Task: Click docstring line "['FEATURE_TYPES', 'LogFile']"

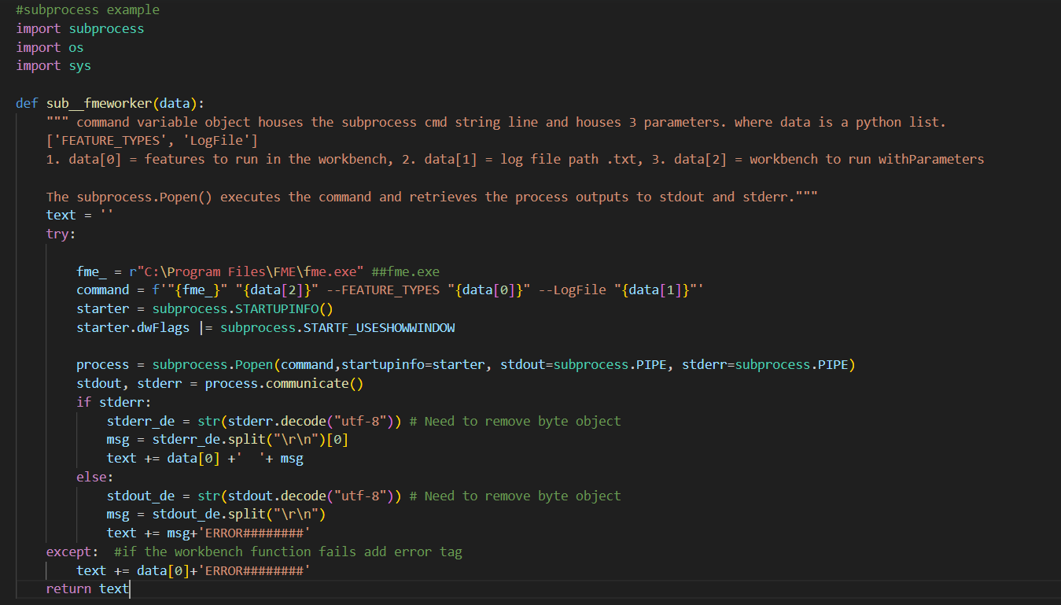Action: (x=152, y=141)
